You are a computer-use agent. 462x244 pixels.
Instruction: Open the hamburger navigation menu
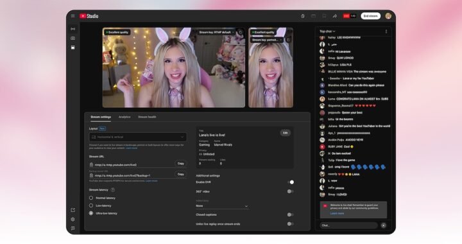(73, 16)
